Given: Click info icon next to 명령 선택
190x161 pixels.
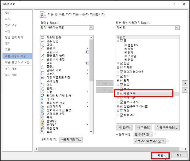Looking at the screenshot, I should pos(58,23).
